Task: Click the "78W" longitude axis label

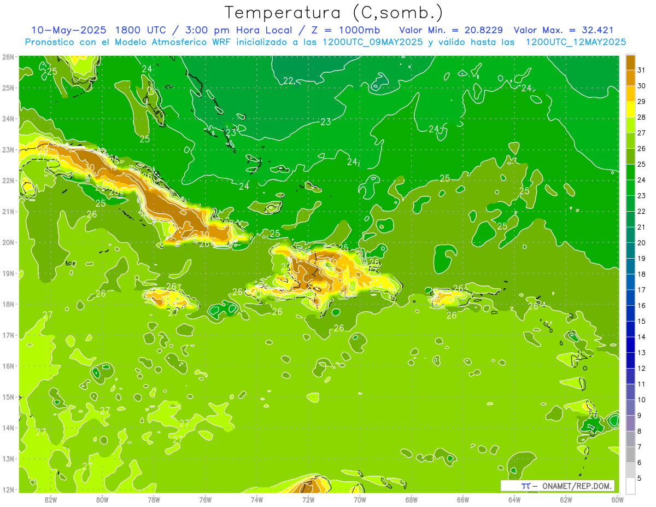Action: (x=154, y=499)
